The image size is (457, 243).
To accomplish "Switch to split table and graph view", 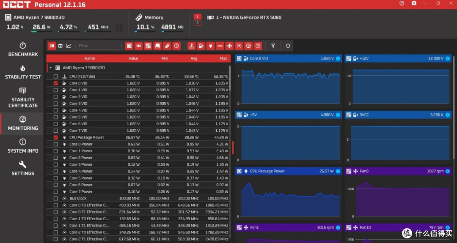I will pyautogui.click(x=52, y=46).
